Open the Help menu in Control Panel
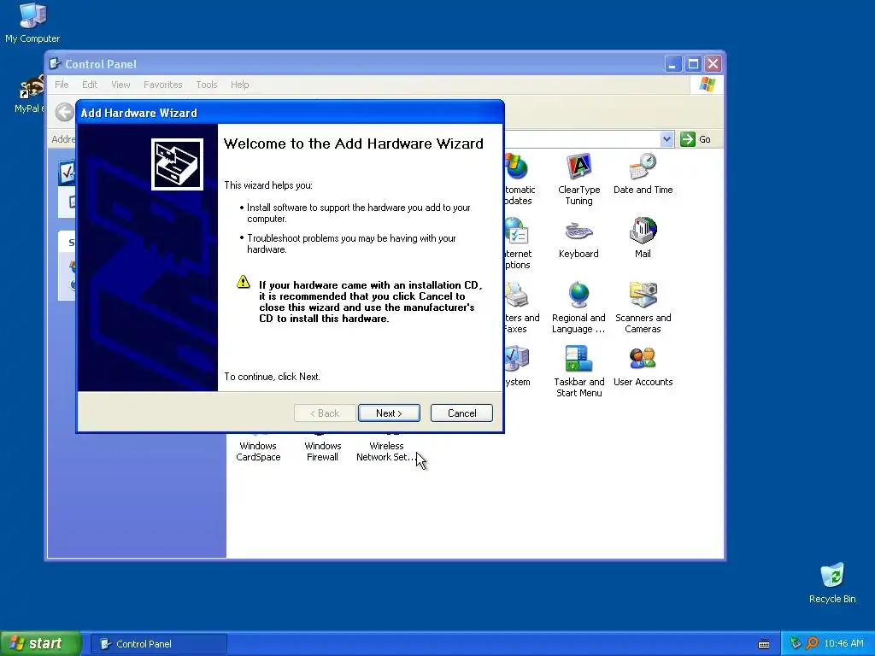This screenshot has height=656, width=875. [x=239, y=85]
